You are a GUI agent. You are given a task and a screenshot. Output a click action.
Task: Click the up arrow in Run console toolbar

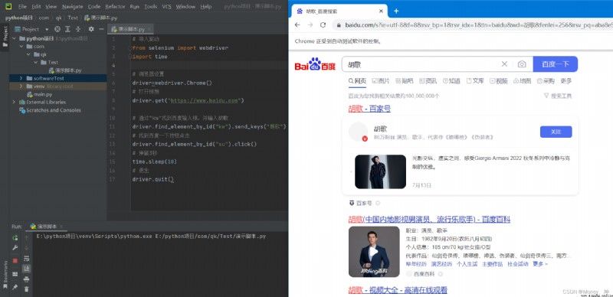(x=27, y=237)
